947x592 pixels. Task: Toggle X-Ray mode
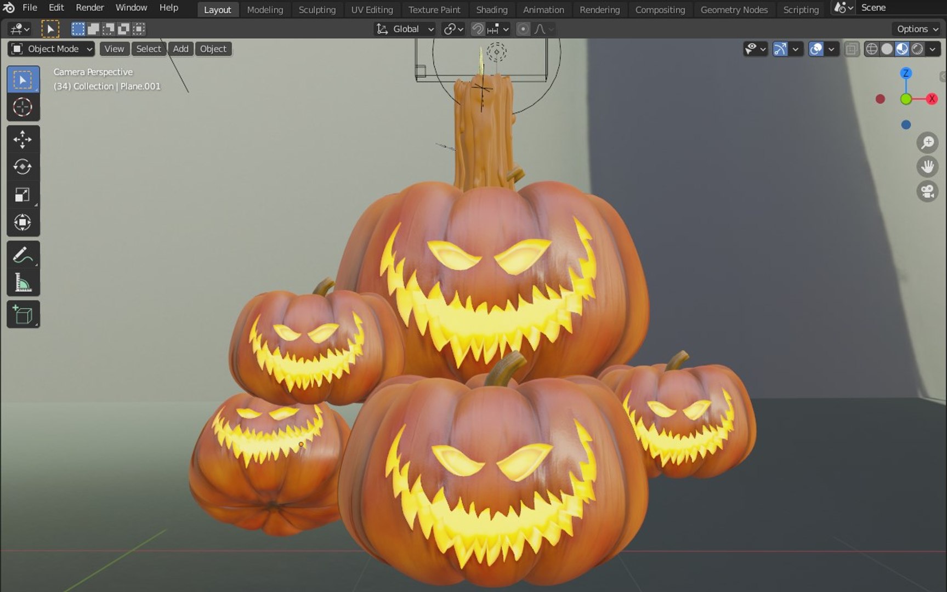coord(851,49)
